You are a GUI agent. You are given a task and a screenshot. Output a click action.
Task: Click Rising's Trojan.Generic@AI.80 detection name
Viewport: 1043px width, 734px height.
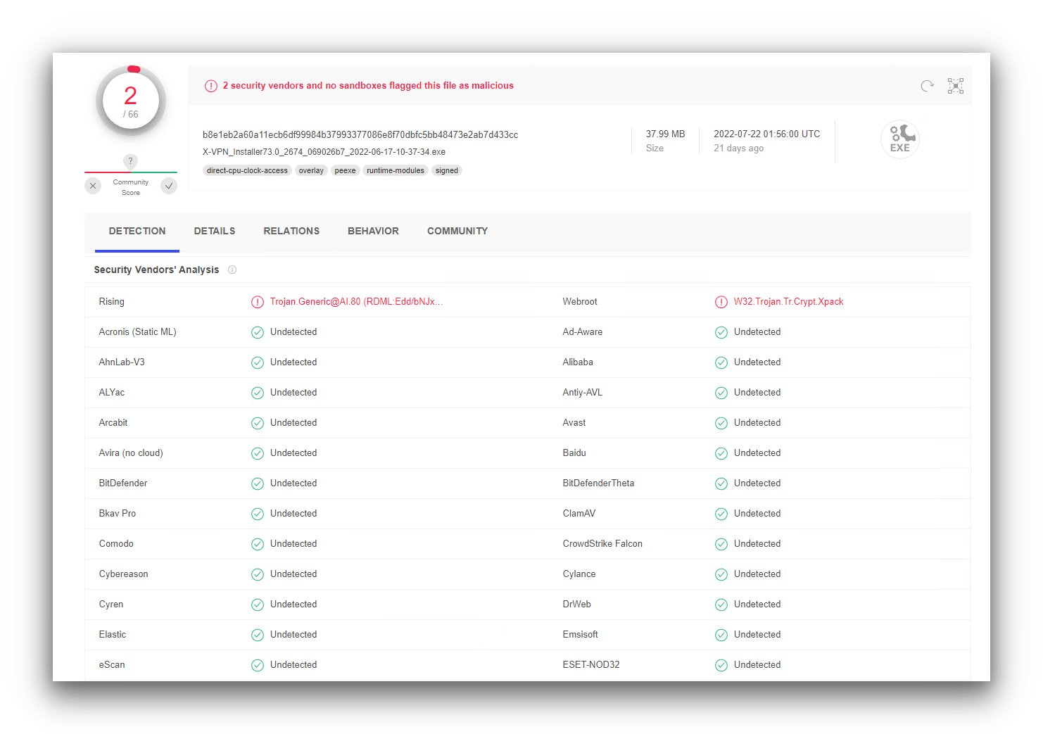pos(356,301)
